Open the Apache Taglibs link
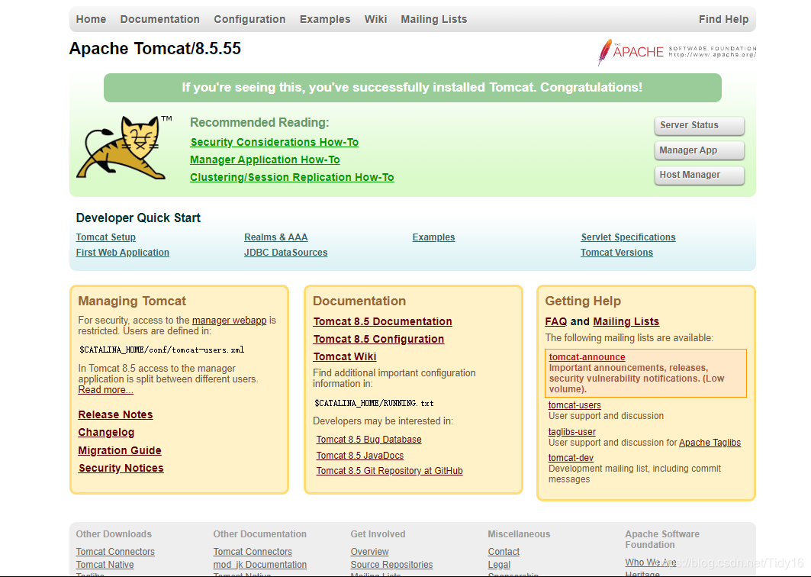 click(710, 443)
